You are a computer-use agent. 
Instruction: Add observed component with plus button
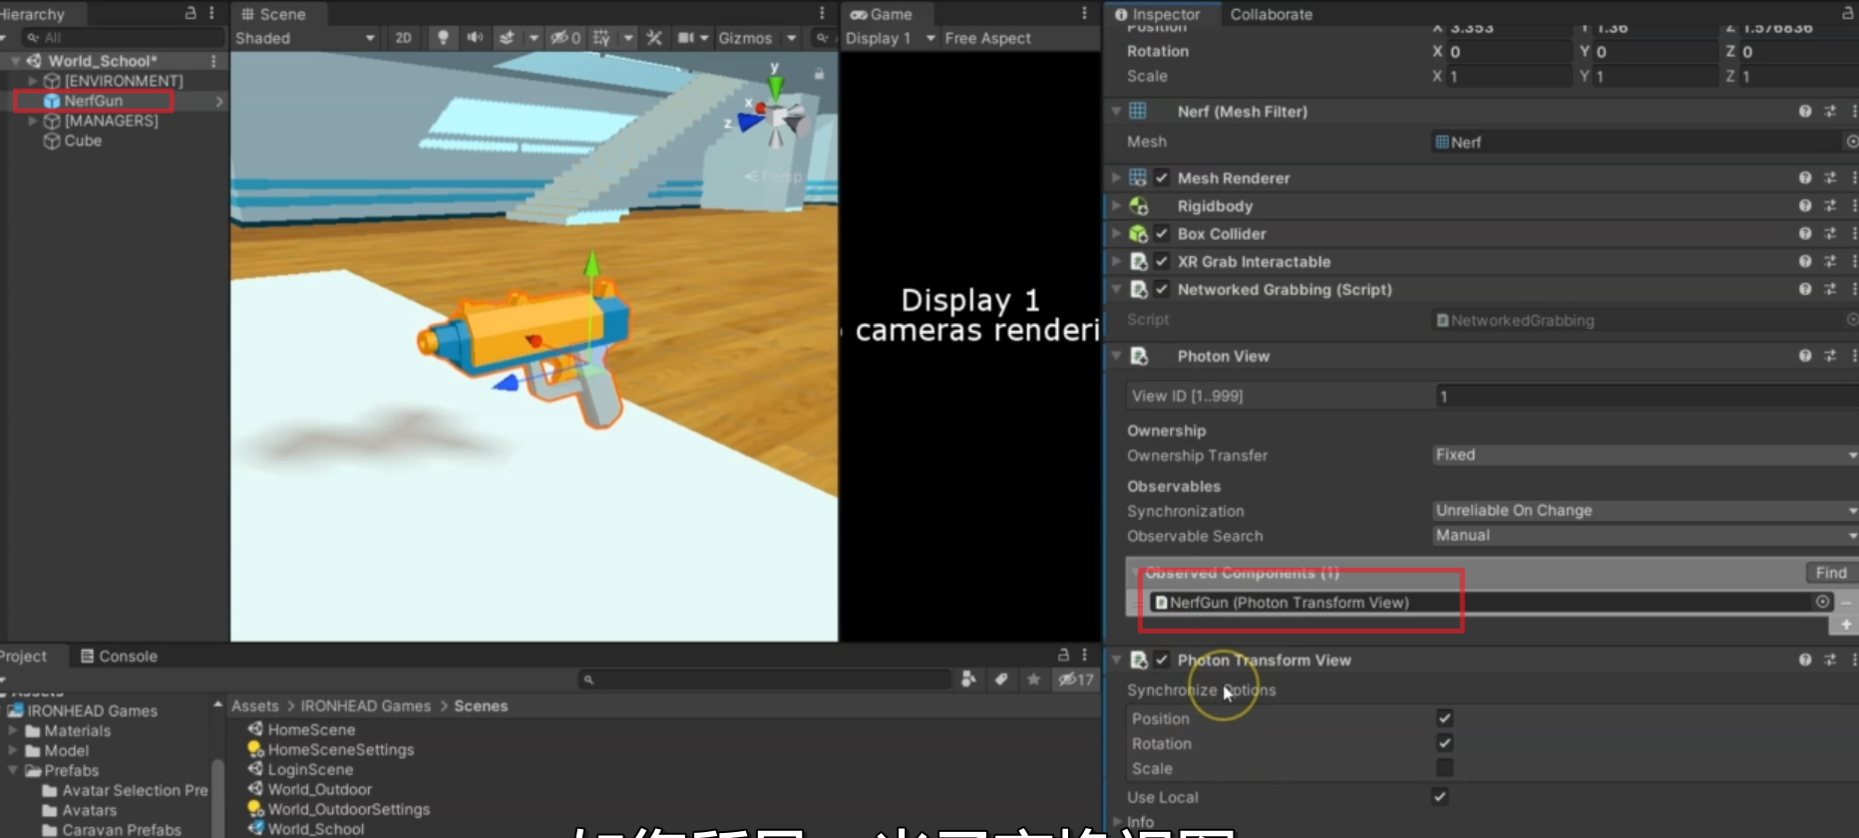pyautogui.click(x=1846, y=625)
